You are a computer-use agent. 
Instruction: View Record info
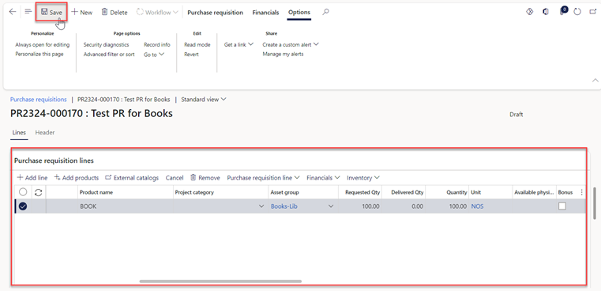pyautogui.click(x=157, y=44)
